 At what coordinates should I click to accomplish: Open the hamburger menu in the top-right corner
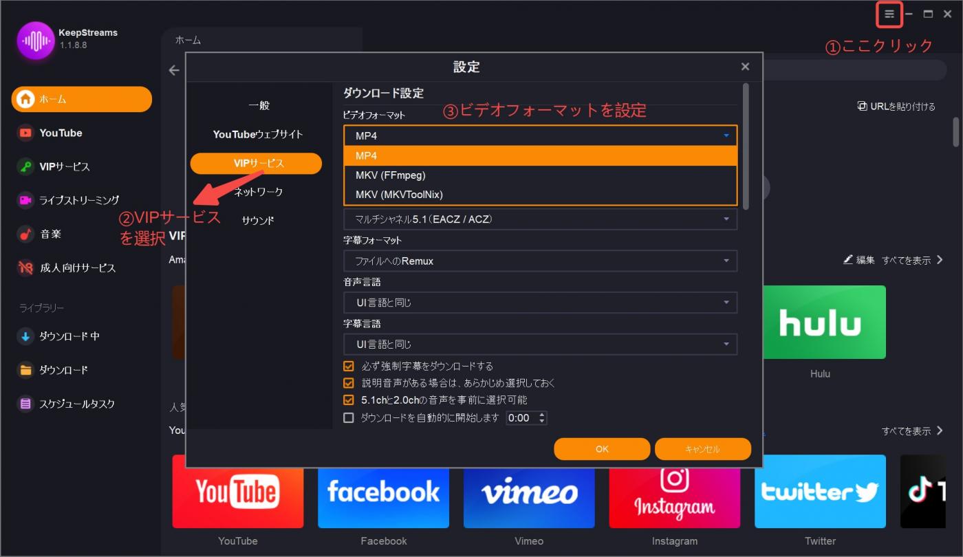(x=889, y=14)
